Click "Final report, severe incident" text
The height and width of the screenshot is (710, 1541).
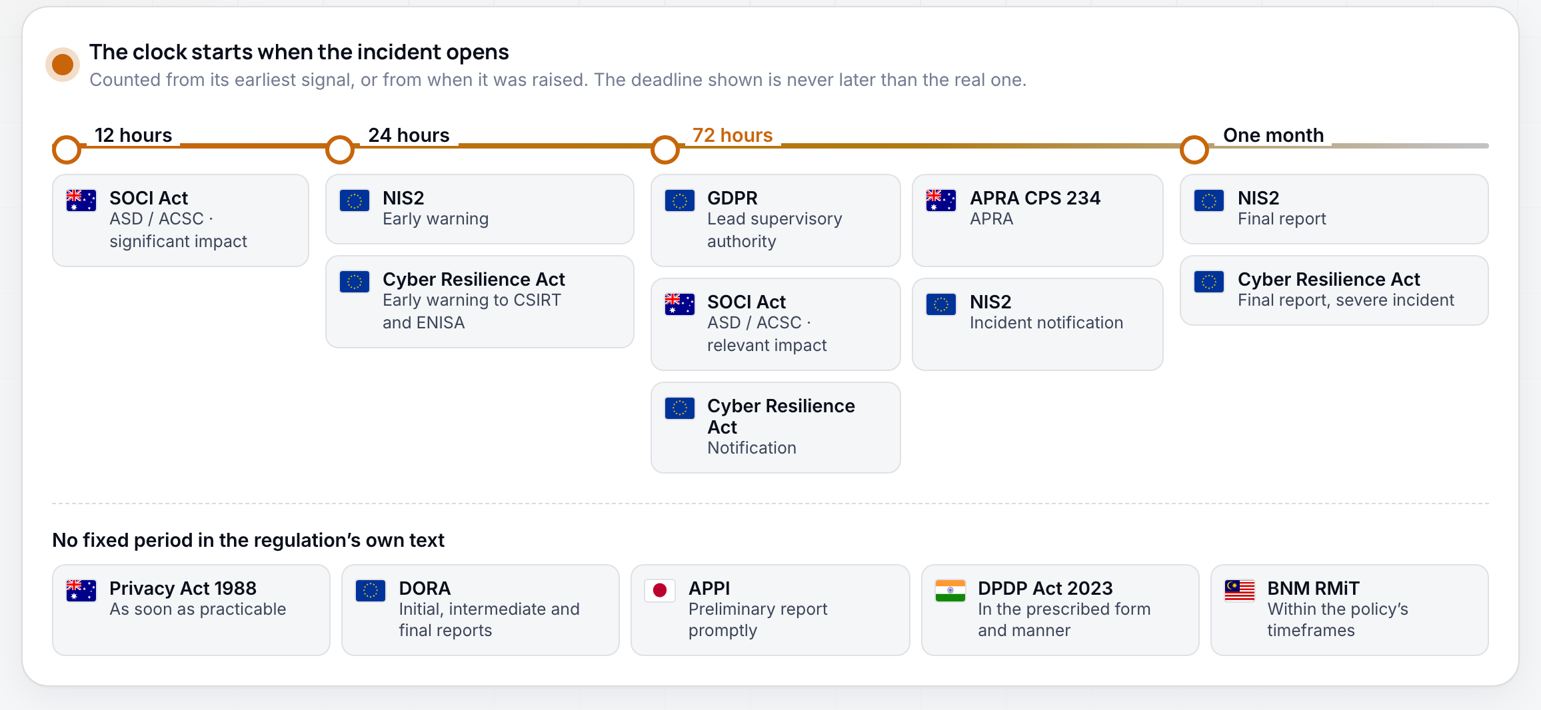(x=1346, y=300)
